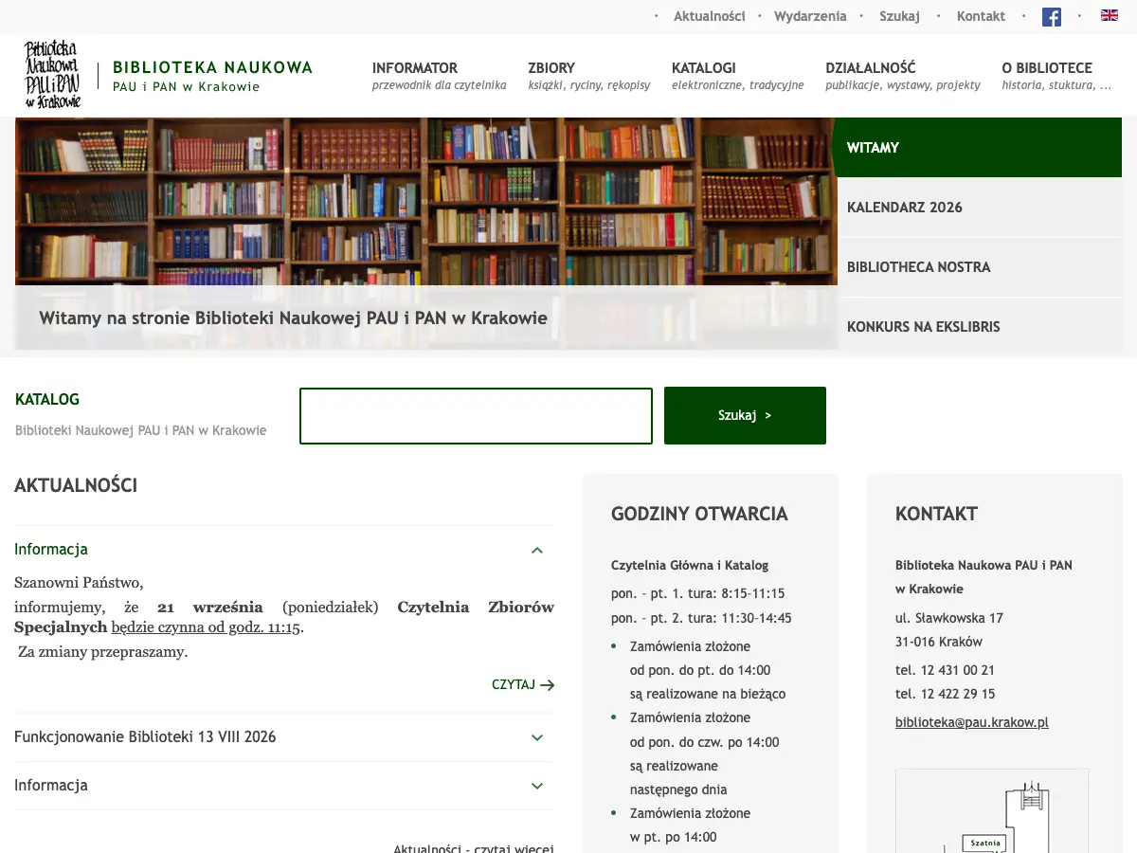Open the DZIAŁALNOŚĆ menu
Viewport: 1137px width, 853px height.
tap(903, 76)
